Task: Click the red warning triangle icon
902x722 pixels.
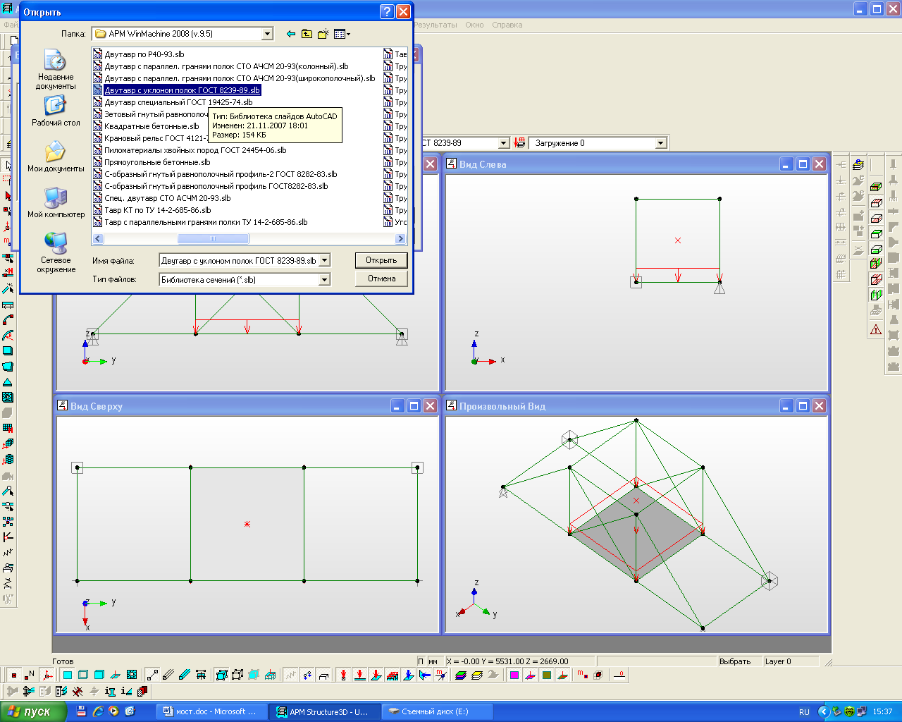Action: click(876, 329)
